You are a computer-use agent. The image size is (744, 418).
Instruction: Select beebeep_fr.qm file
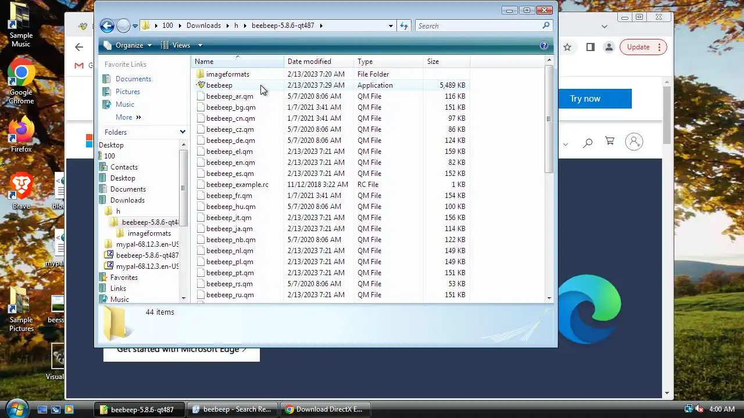coord(229,196)
